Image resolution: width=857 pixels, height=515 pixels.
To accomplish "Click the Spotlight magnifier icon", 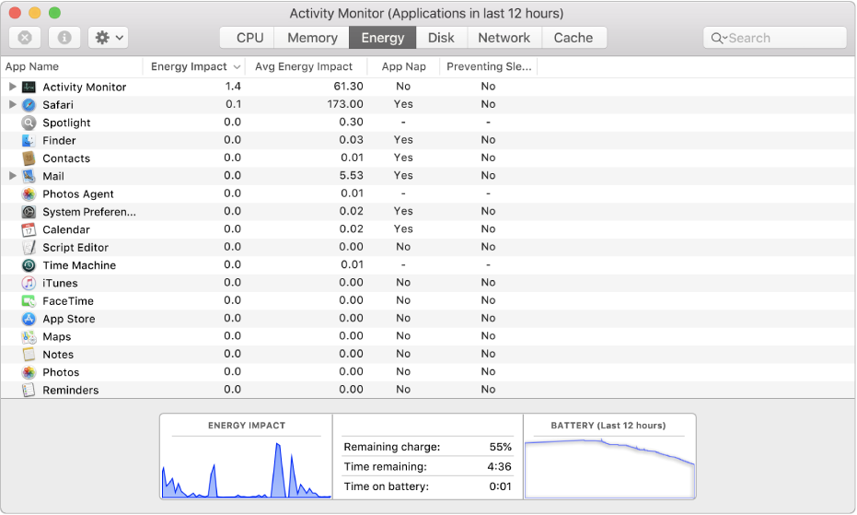I will coord(29,123).
